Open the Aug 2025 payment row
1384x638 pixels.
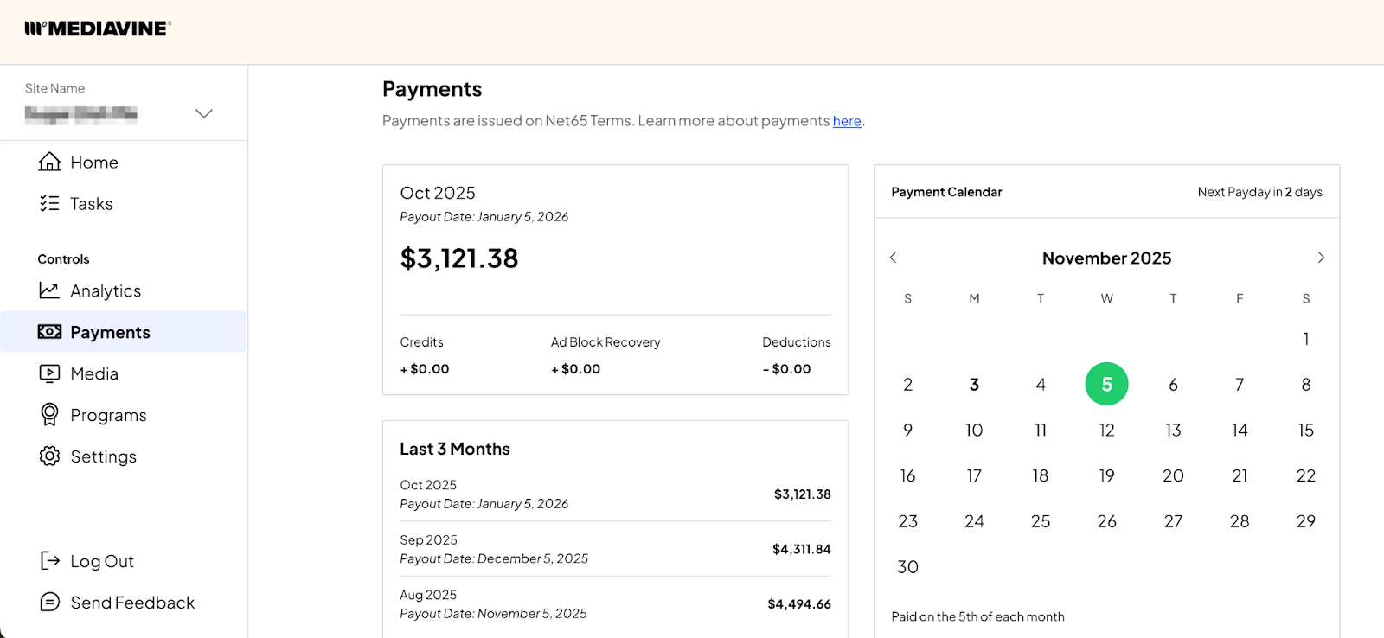click(x=614, y=604)
